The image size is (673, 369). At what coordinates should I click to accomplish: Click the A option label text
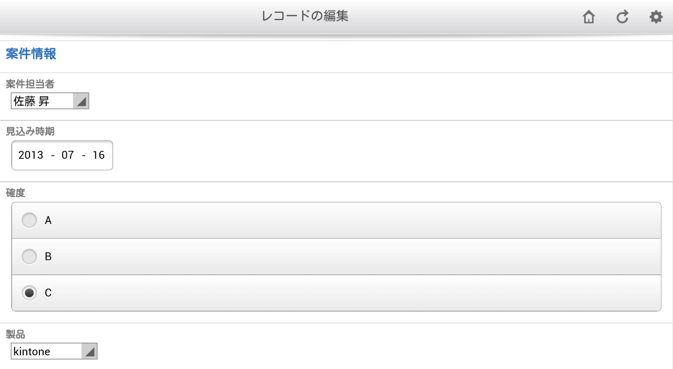(x=48, y=220)
